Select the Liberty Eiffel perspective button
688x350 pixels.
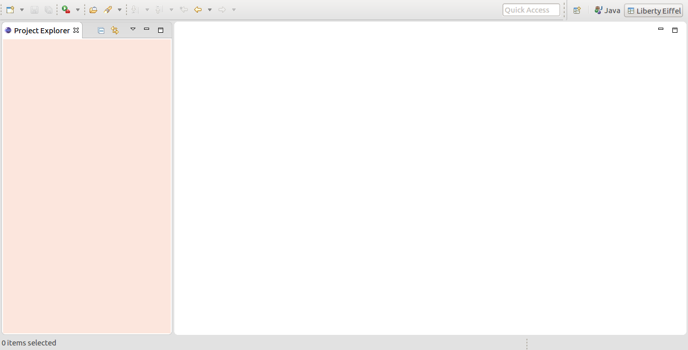pos(654,11)
